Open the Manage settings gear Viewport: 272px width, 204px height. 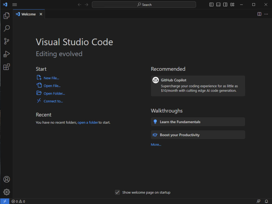pos(7,192)
